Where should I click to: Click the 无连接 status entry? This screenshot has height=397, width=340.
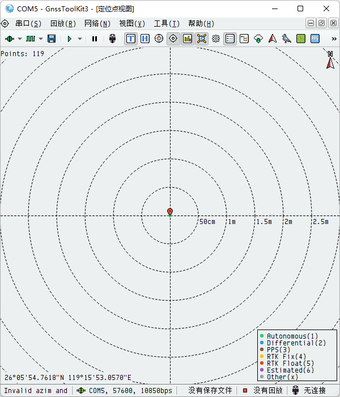pyautogui.click(x=314, y=390)
